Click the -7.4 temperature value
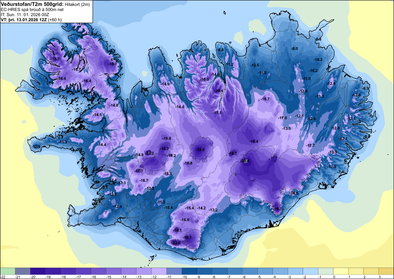 [341, 172]
